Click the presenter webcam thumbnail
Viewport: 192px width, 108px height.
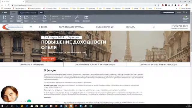coord(9,94)
